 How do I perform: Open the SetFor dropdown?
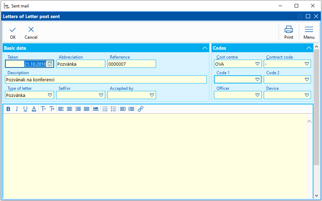tap(101, 95)
